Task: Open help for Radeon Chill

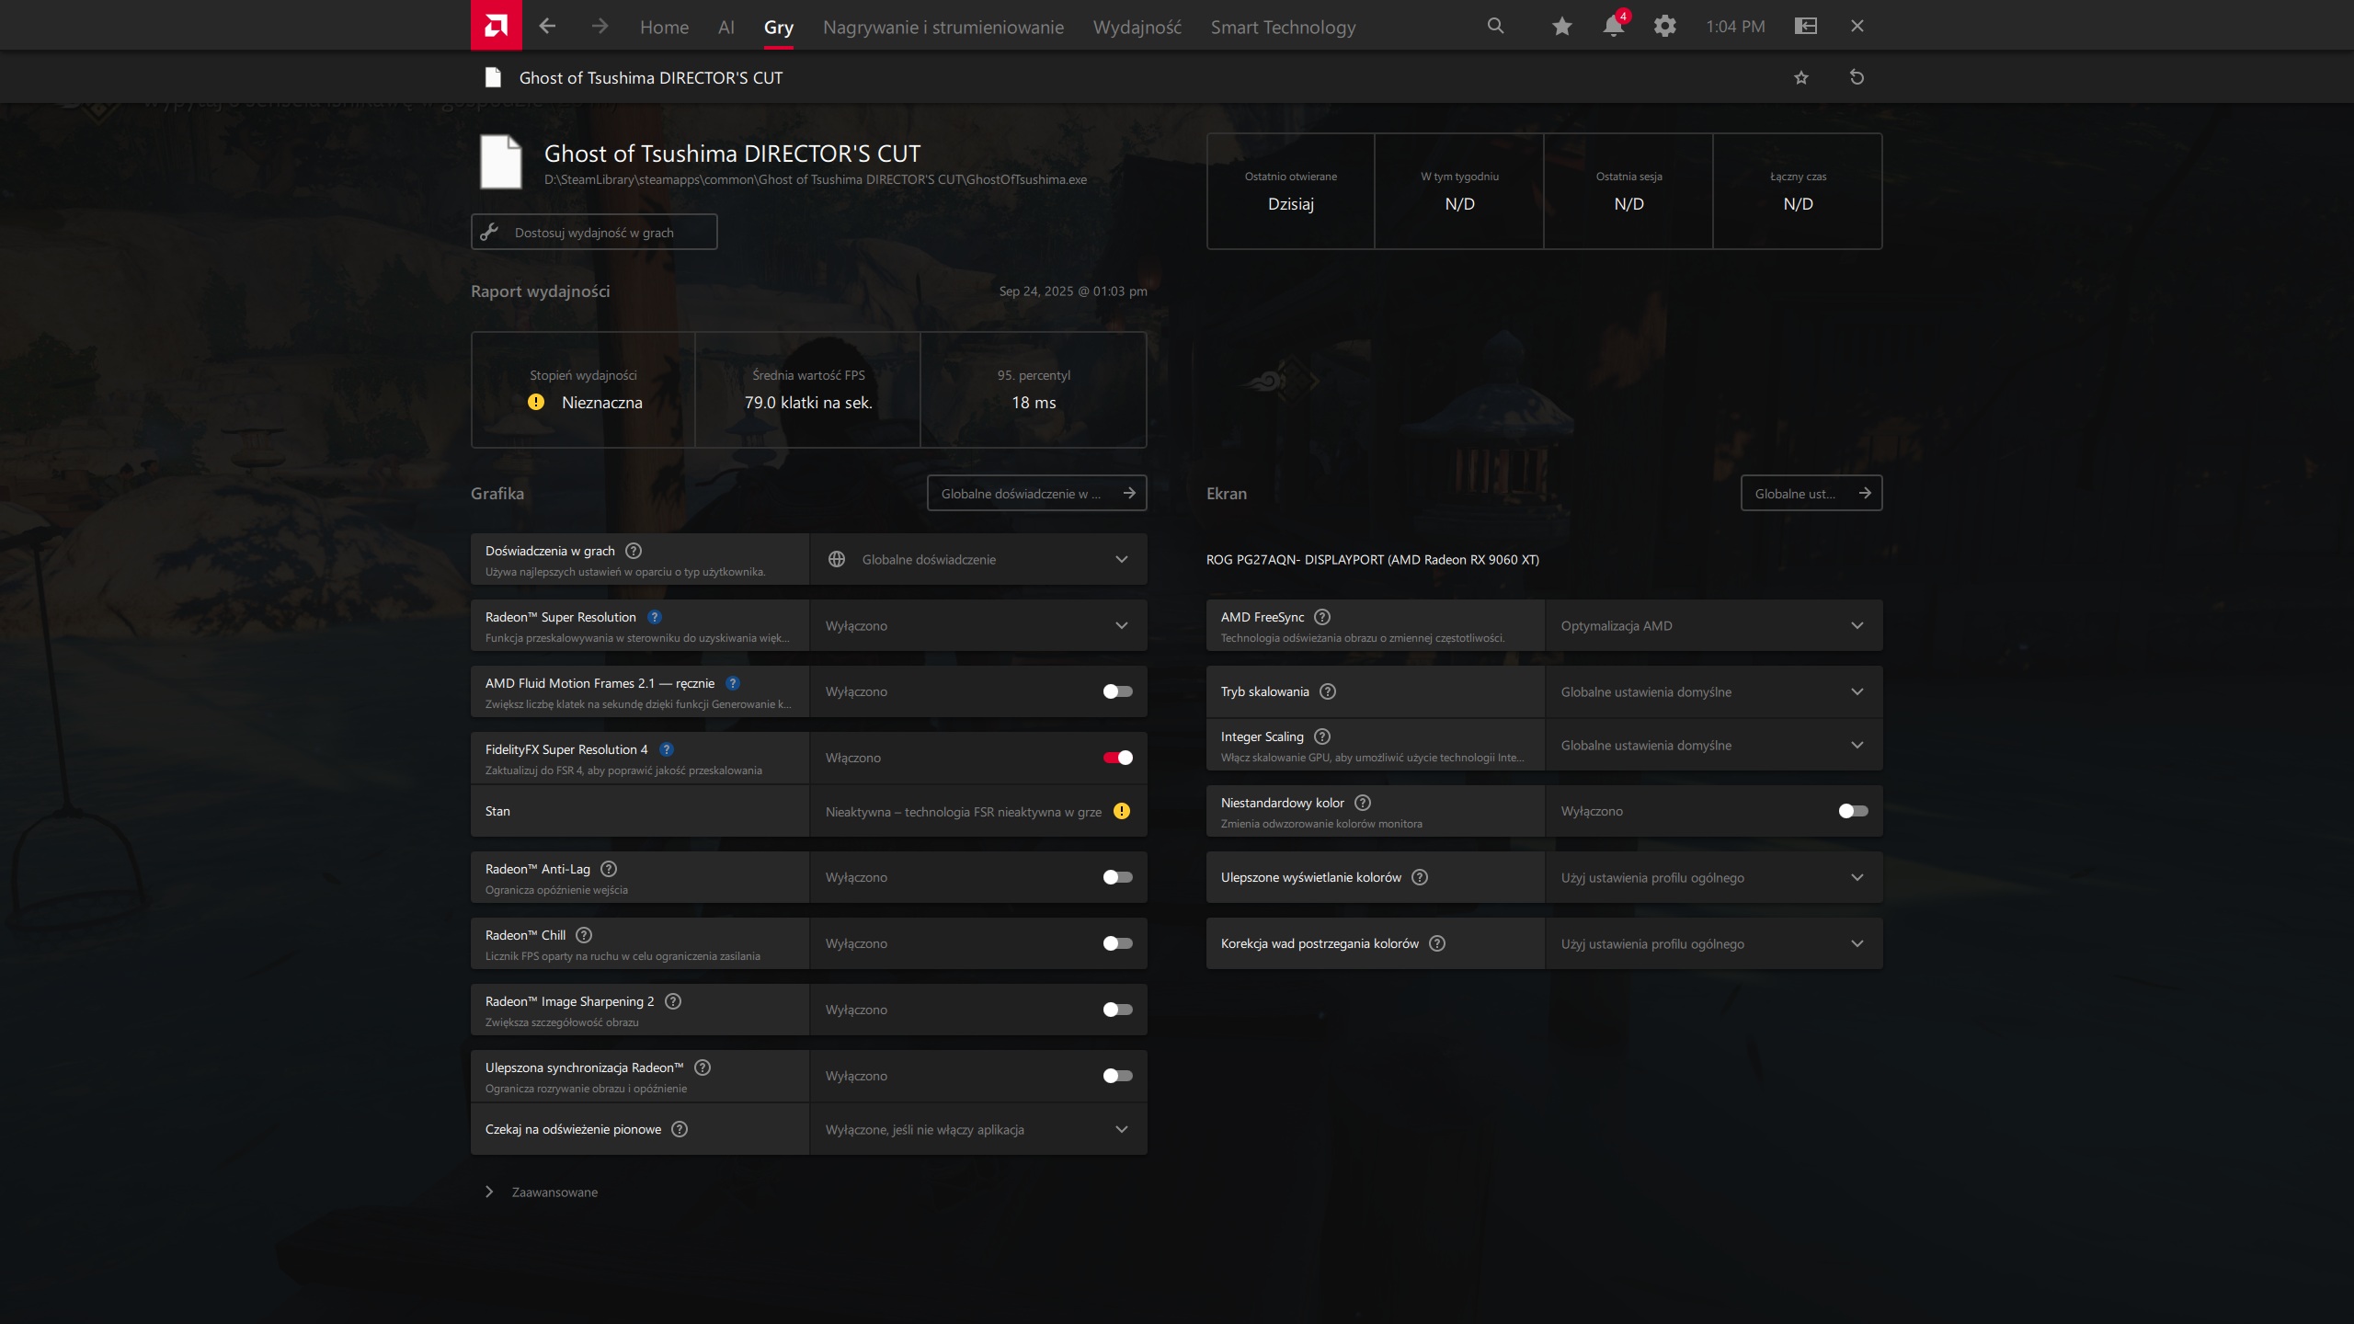Action: [584, 935]
